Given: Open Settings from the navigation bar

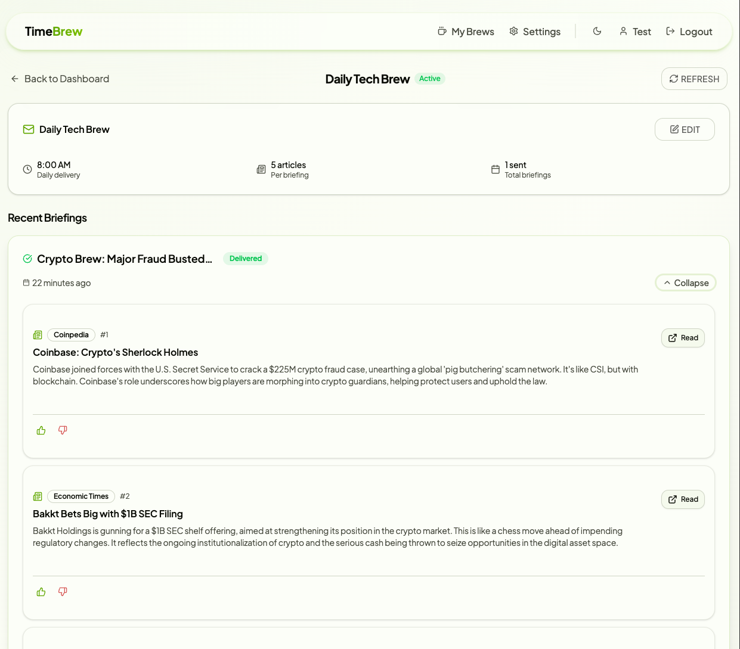Looking at the screenshot, I should [x=535, y=32].
